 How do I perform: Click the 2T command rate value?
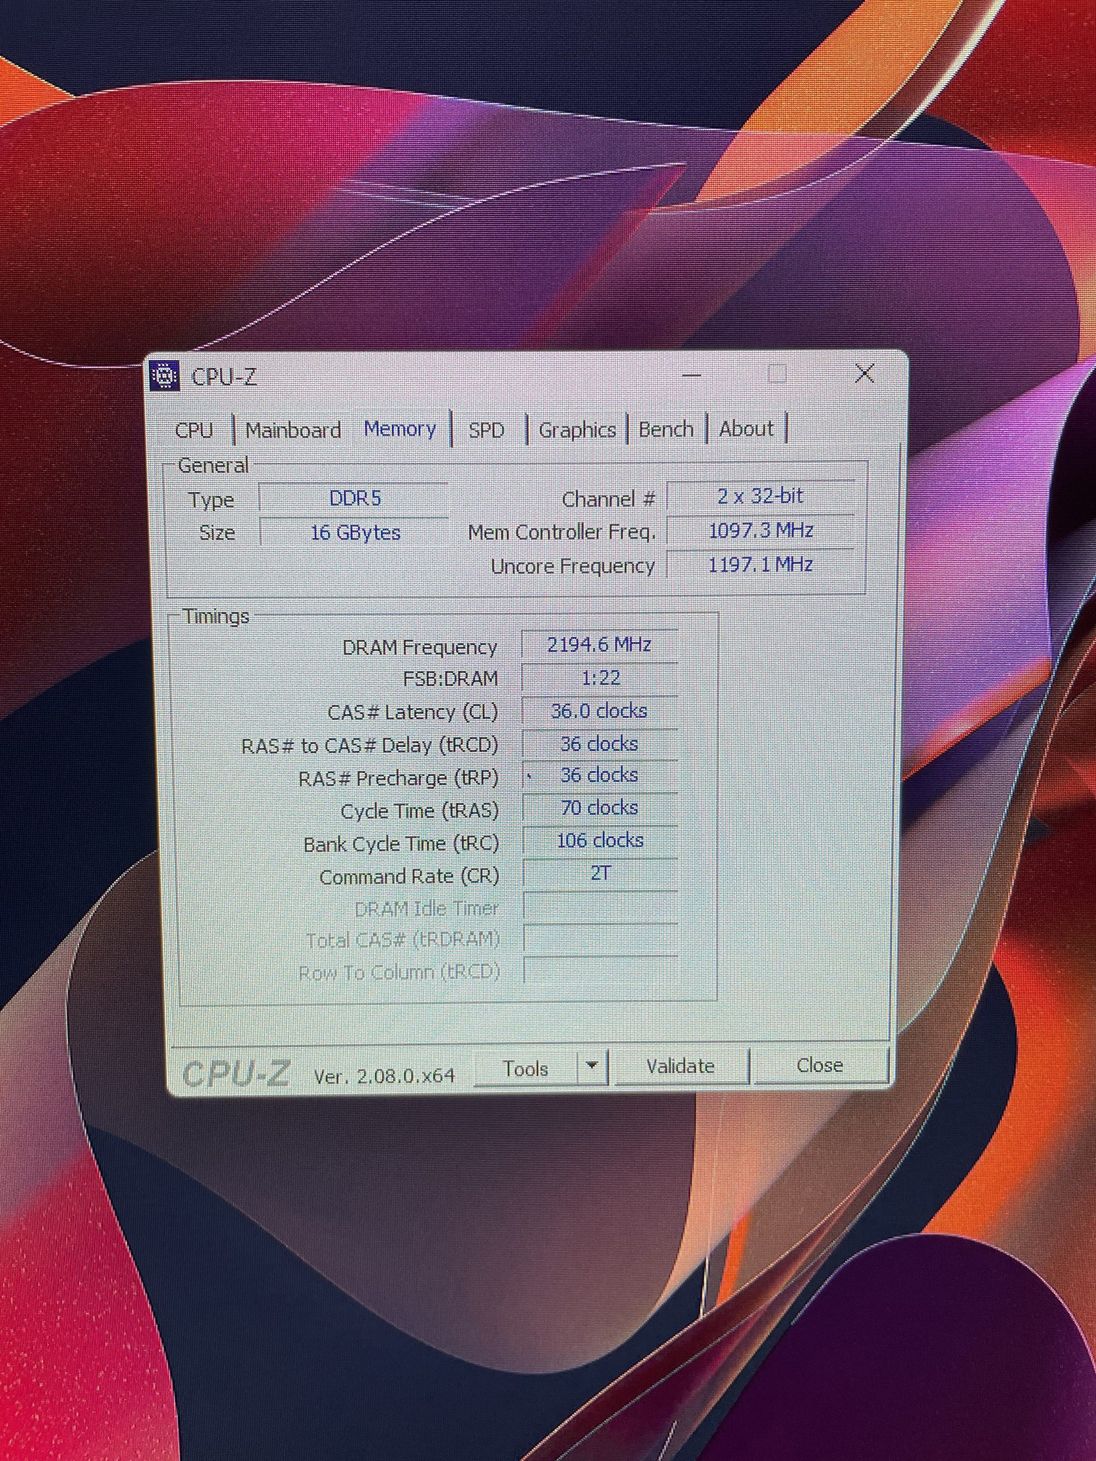[600, 873]
